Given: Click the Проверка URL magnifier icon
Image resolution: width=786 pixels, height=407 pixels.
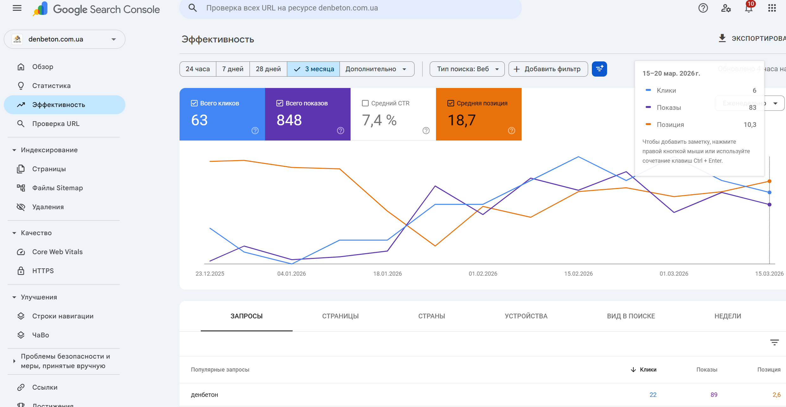Looking at the screenshot, I should 21,124.
